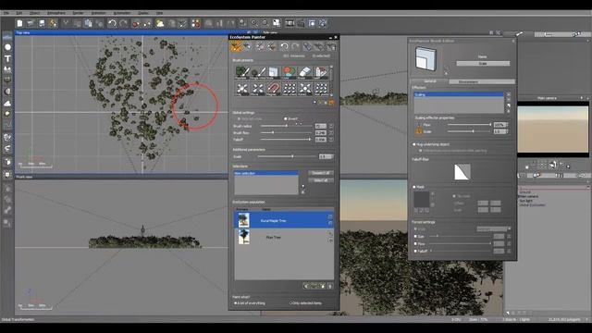Adjust Scaling effector Flow slider
592x333 pixels.
(470, 125)
